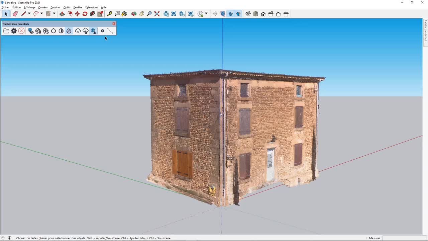The width and height of the screenshot is (428, 241).
Task: Open a scan file in Trimble Scan Essentials
Action: [6, 30]
